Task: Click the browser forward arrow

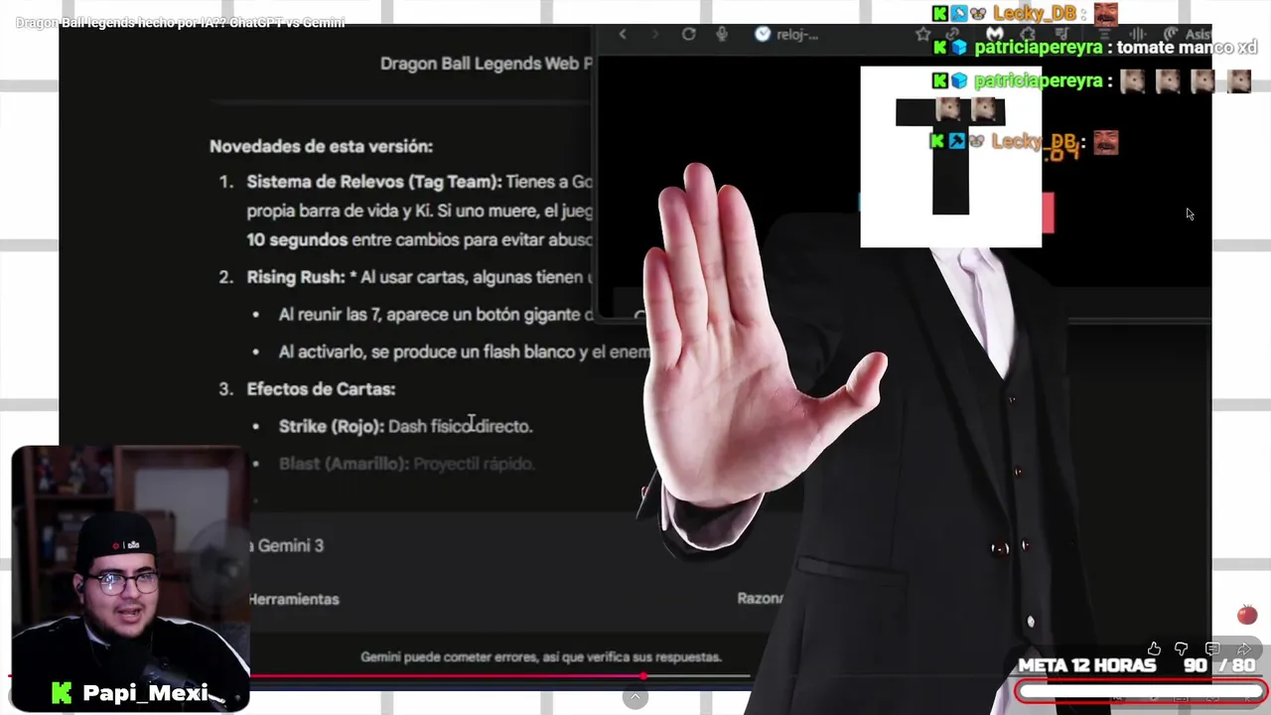Action: [x=655, y=34]
